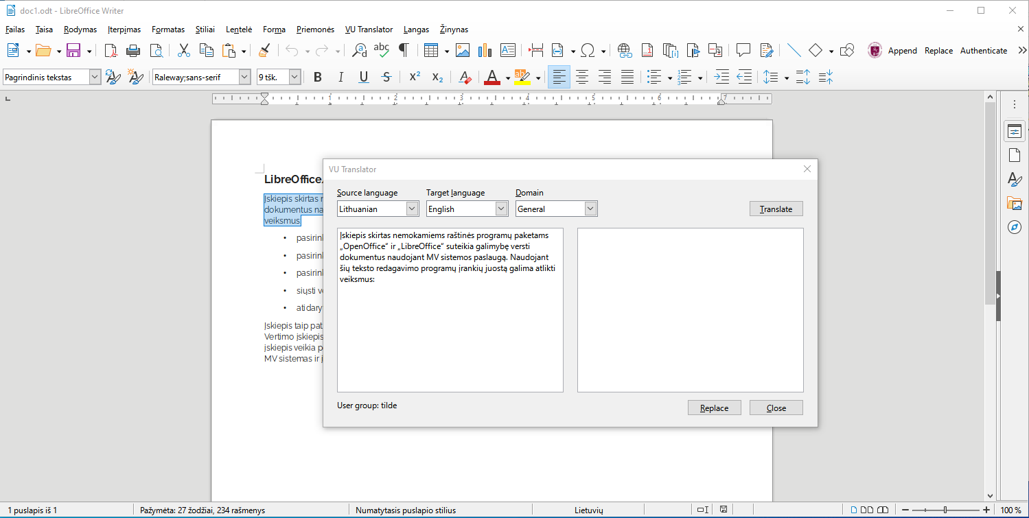Insert a text box
The width and height of the screenshot is (1029, 518).
[x=508, y=50]
